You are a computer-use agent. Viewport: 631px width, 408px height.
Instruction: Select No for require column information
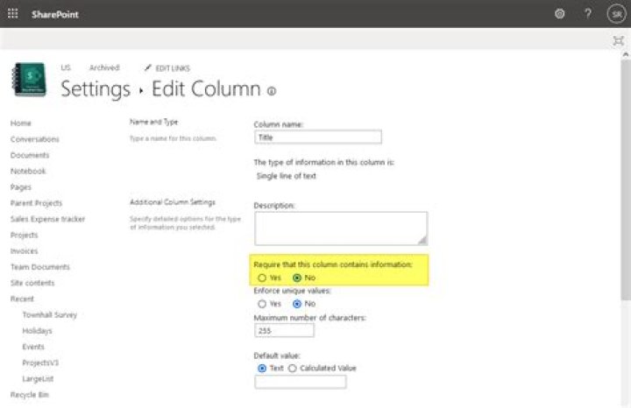(x=297, y=278)
